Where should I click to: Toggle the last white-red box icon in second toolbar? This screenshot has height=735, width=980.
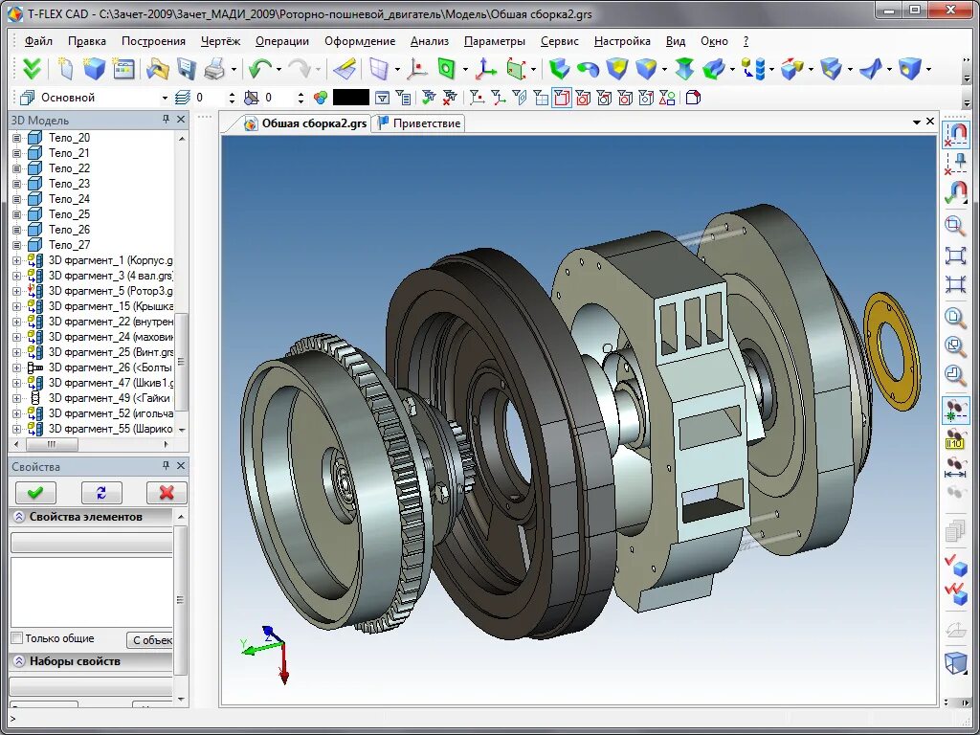[x=693, y=99]
